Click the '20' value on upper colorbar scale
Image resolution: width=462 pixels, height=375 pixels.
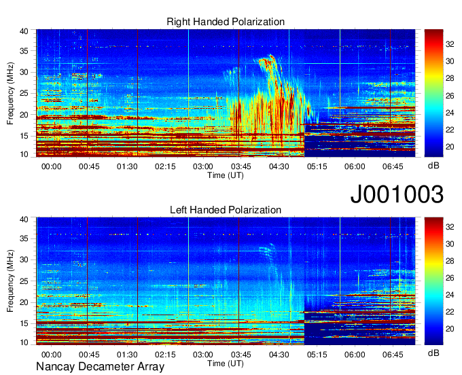(450, 147)
